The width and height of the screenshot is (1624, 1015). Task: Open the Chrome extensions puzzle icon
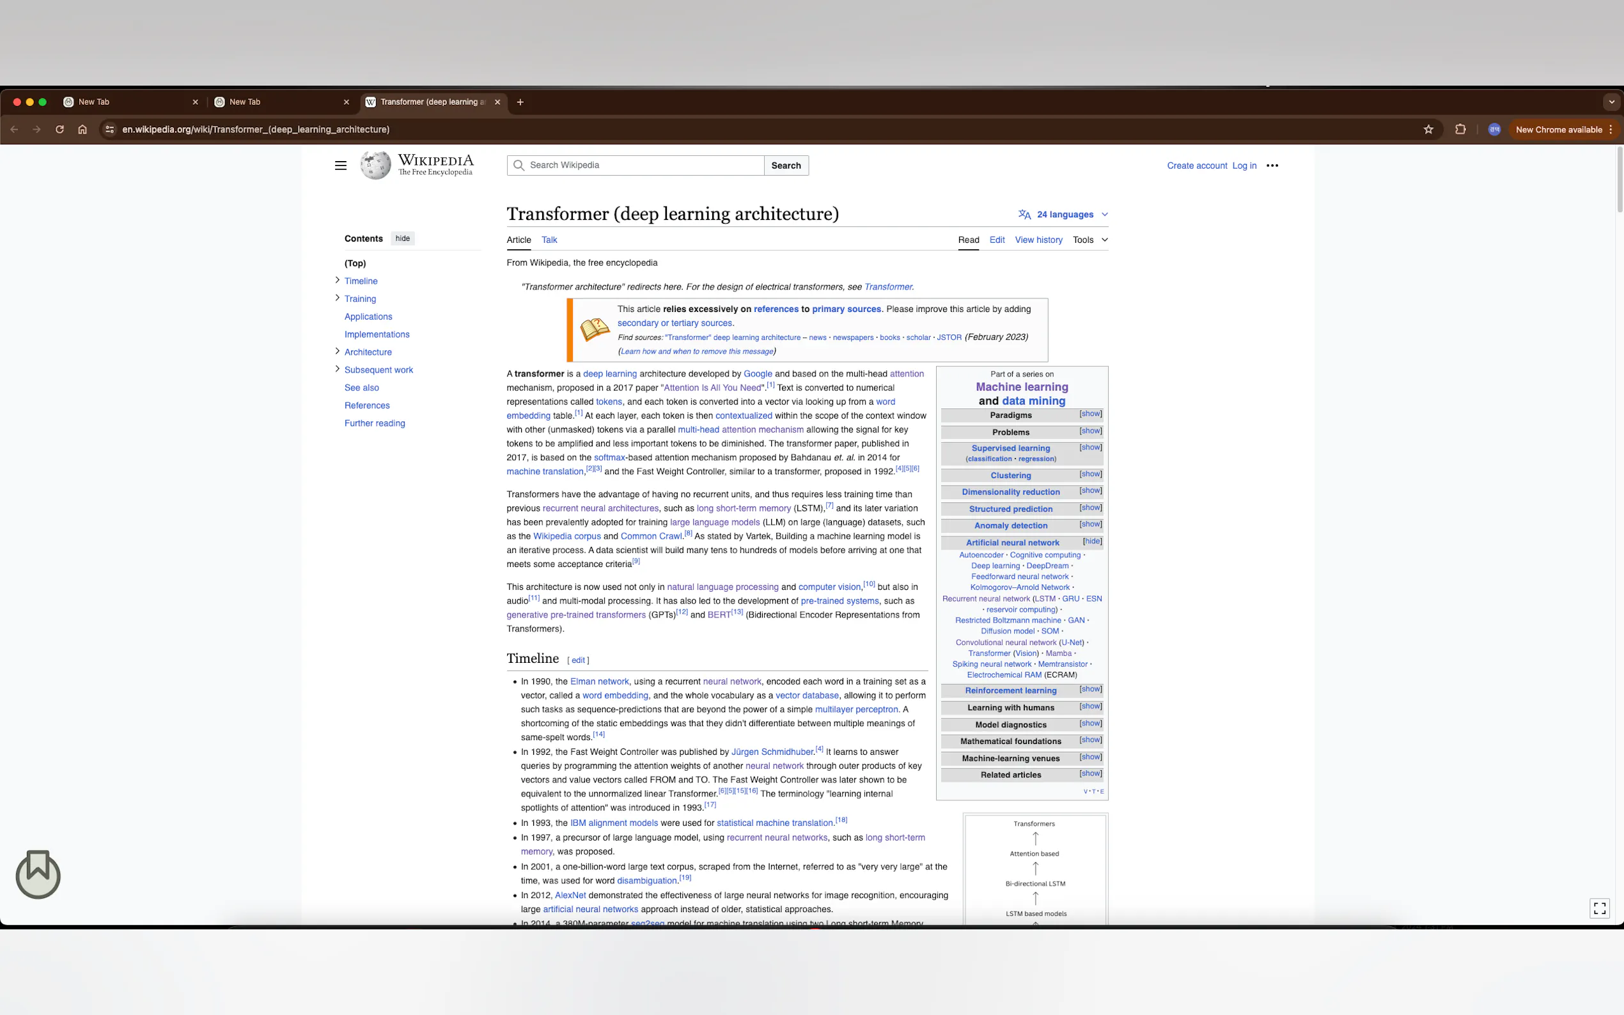(1460, 130)
